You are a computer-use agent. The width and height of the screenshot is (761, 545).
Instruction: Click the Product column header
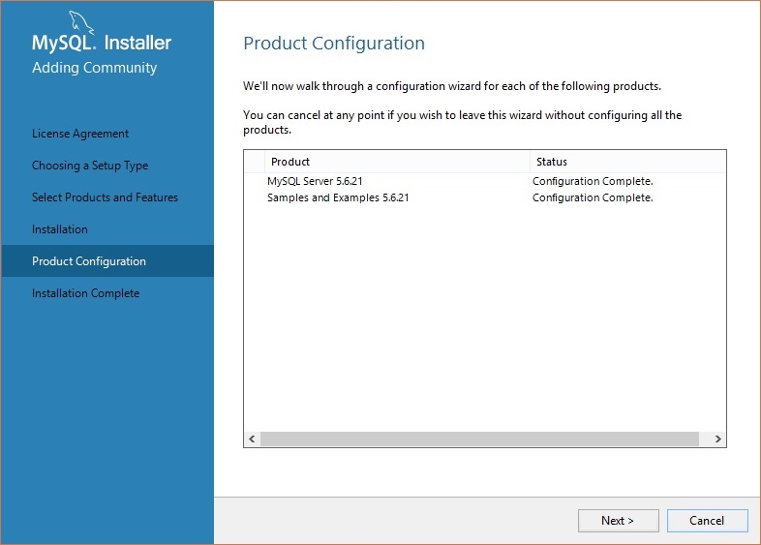pyautogui.click(x=397, y=162)
